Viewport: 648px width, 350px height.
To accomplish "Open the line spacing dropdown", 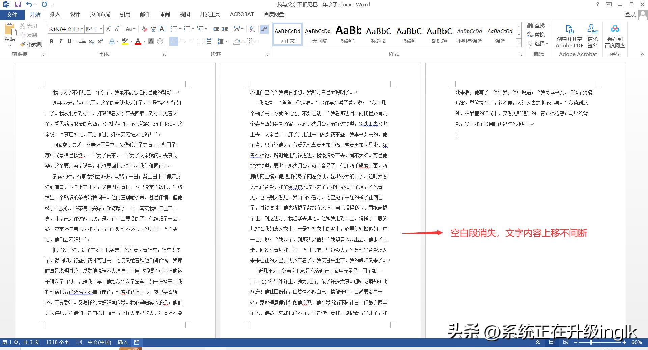I will coord(222,41).
